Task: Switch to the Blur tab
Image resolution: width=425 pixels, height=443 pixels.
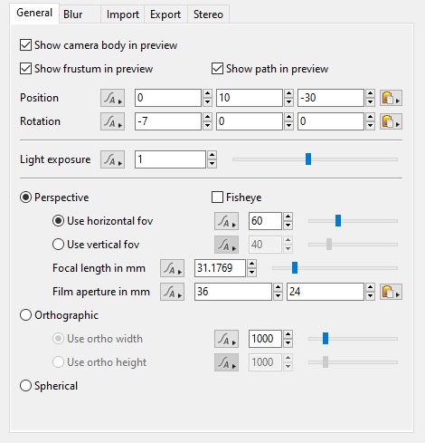Action: tap(73, 14)
